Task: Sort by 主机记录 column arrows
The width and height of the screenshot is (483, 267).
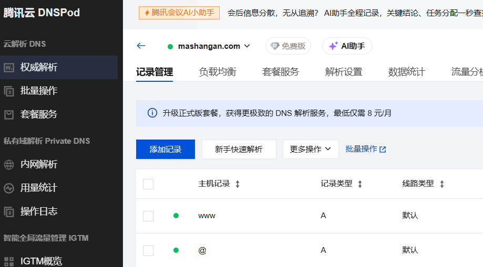Action: pyautogui.click(x=238, y=184)
